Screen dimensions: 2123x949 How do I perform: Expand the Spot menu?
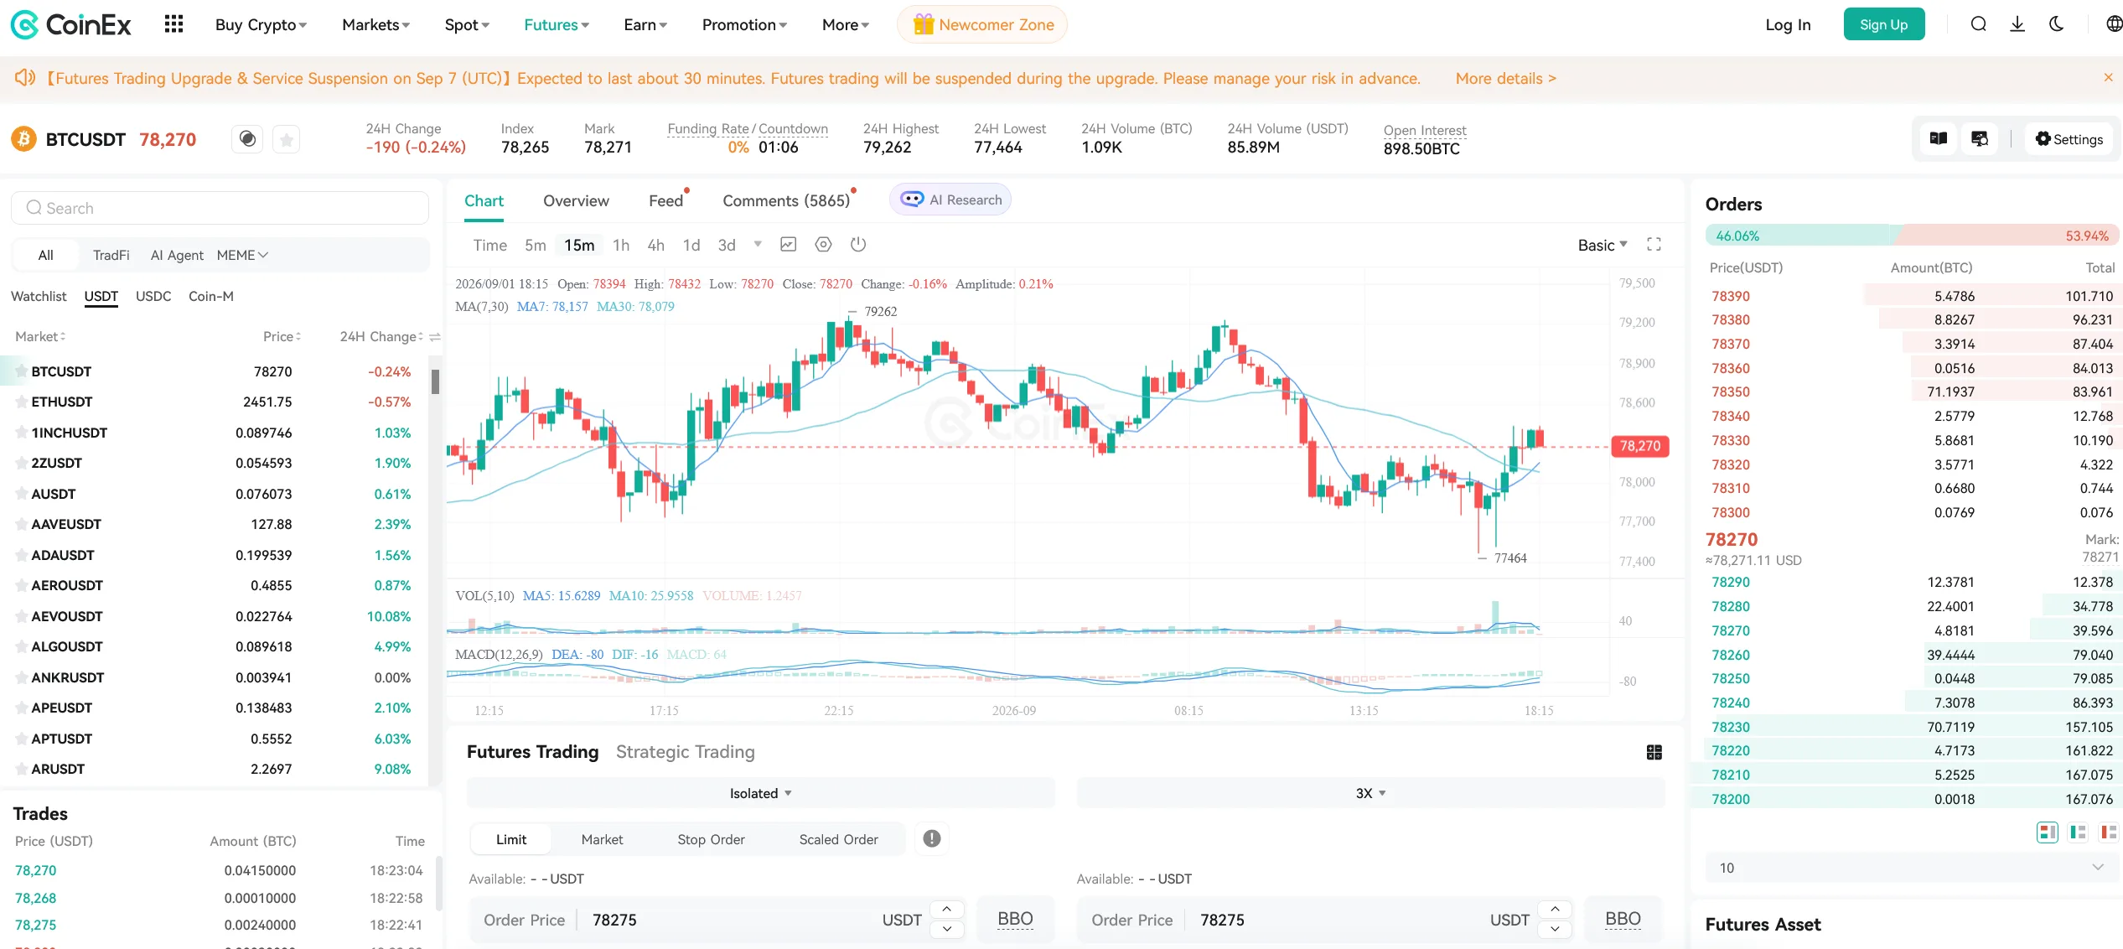click(467, 25)
